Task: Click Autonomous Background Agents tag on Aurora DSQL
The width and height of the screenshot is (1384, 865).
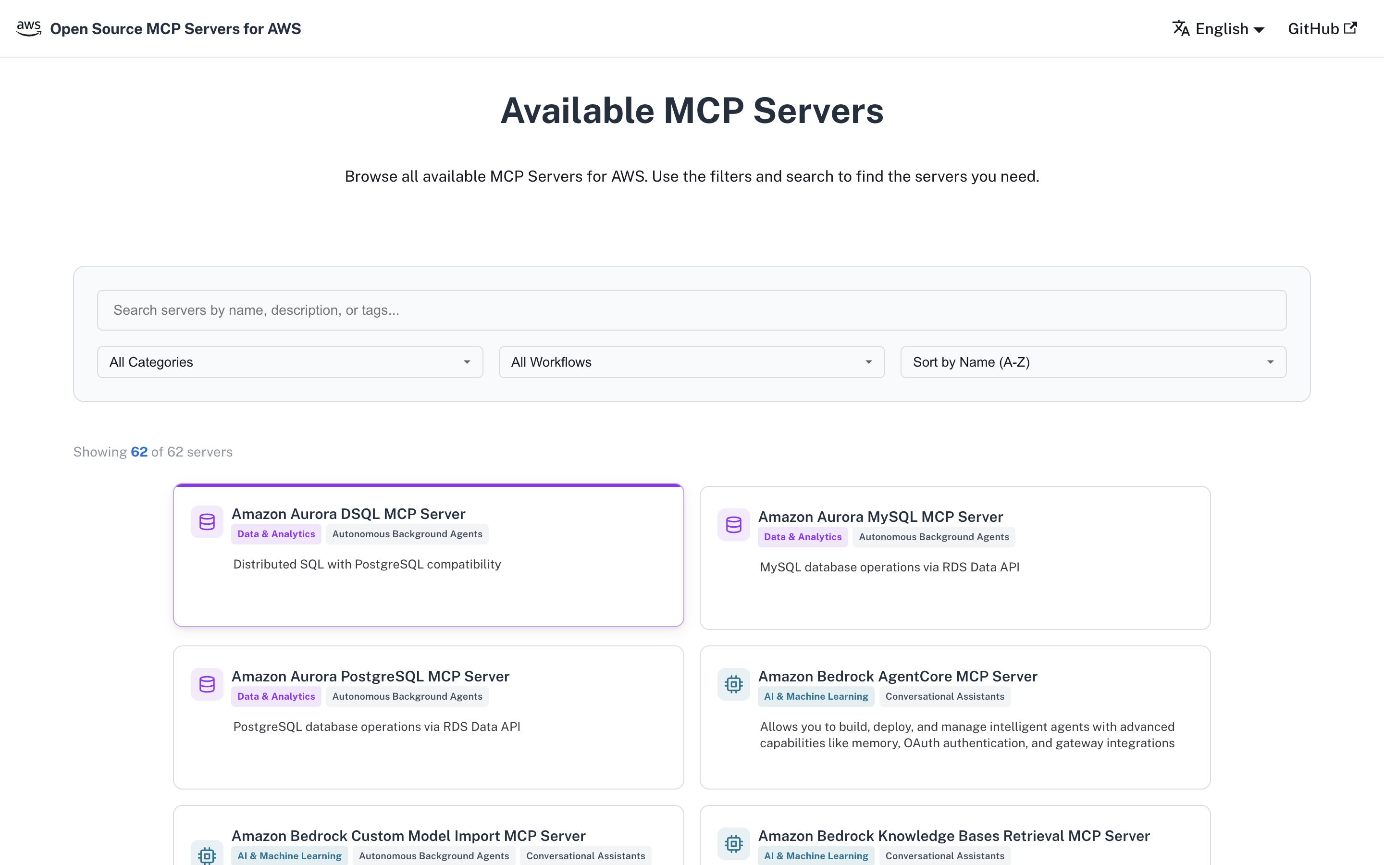Action: point(407,534)
